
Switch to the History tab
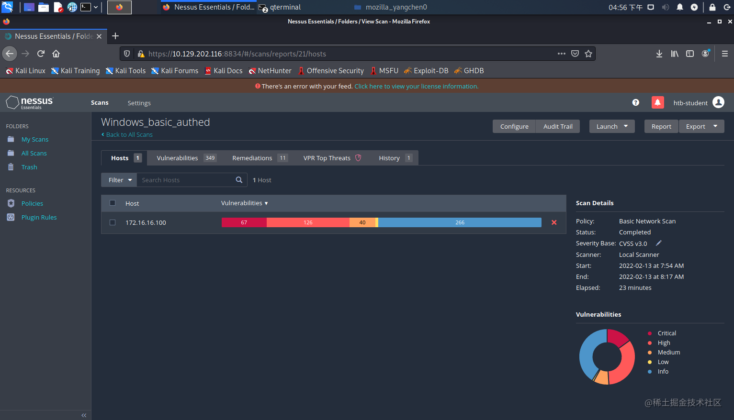(395, 158)
